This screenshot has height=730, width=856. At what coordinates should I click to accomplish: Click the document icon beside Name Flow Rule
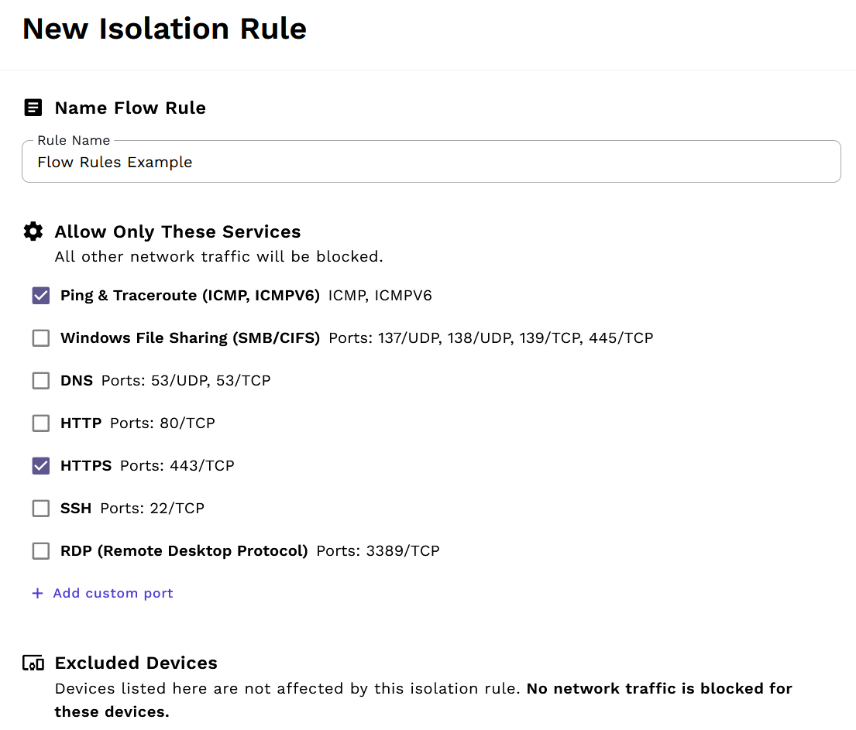(x=32, y=108)
